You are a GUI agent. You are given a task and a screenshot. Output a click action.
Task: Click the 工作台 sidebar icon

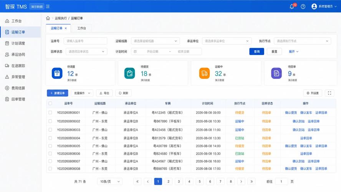[7, 21]
